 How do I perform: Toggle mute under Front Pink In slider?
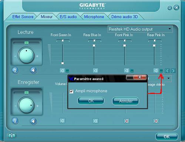click(127, 71)
